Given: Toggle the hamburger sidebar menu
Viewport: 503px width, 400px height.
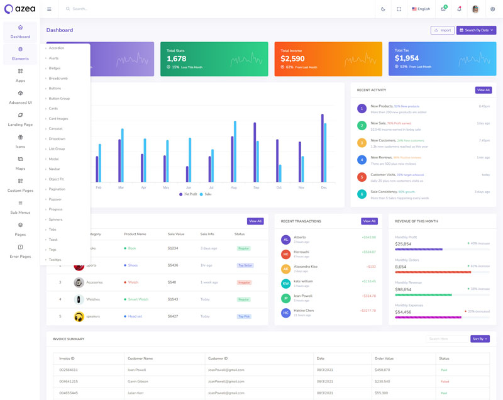Looking at the screenshot, I should 49,9.
